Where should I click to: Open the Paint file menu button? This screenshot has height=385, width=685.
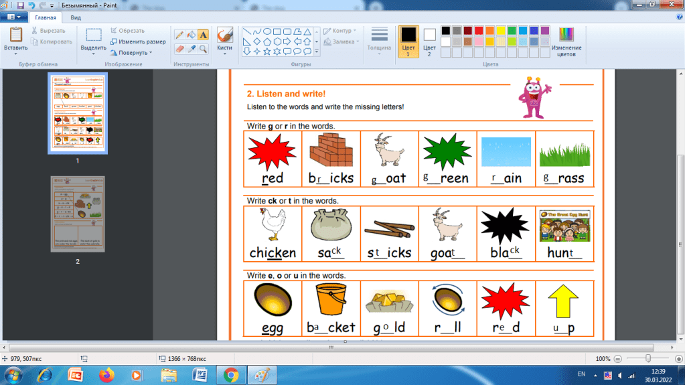[x=13, y=17]
